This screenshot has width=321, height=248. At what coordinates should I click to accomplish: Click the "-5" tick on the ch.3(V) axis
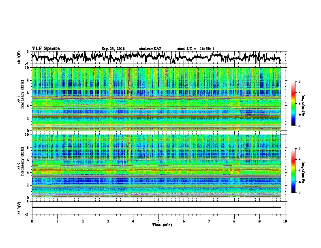tap(27, 214)
